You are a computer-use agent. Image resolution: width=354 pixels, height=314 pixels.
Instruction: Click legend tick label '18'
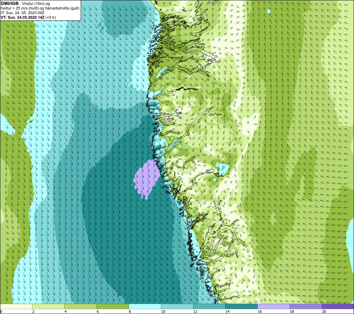(292, 312)
